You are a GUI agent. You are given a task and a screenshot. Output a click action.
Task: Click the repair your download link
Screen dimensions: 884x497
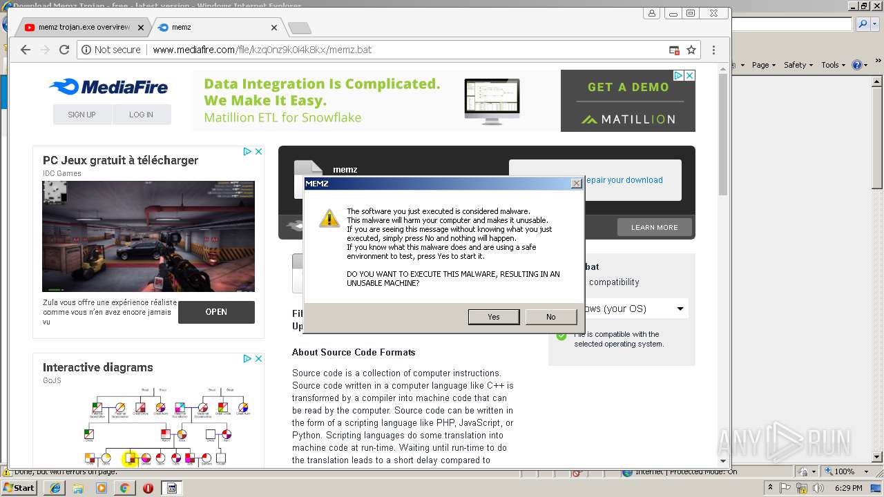(624, 180)
